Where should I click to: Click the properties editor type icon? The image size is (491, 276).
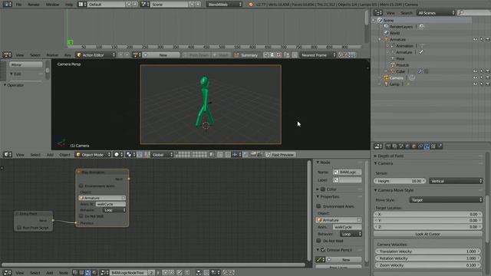click(378, 146)
